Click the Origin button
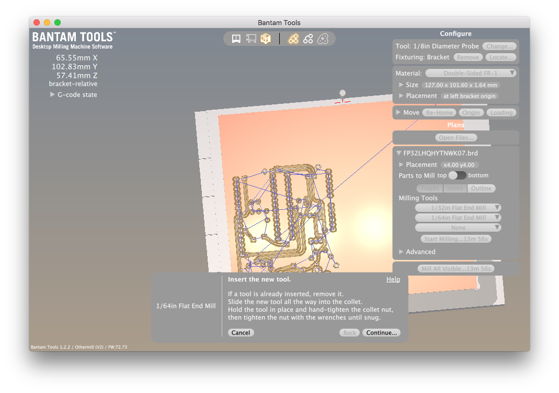This screenshot has height=393, width=559. (471, 113)
